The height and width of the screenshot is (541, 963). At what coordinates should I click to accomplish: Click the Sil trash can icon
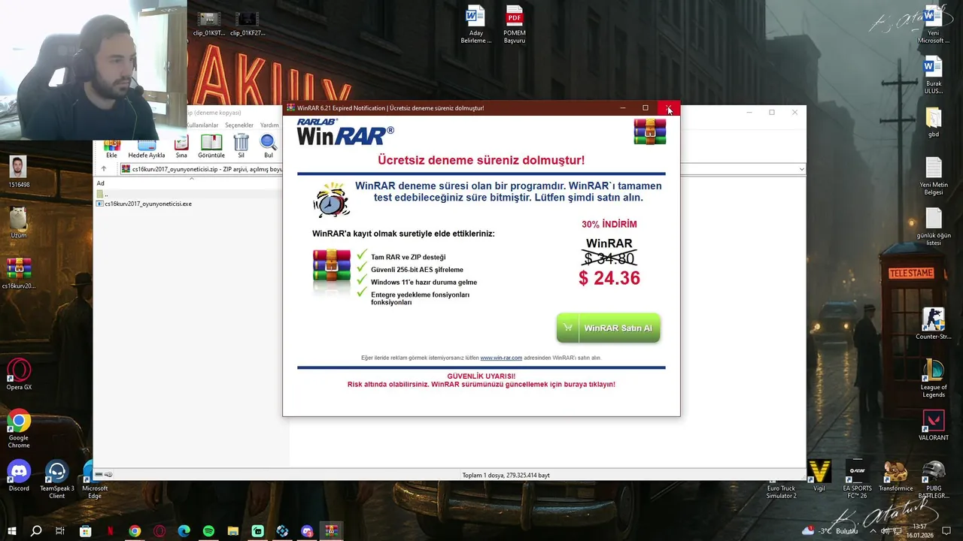(241, 147)
